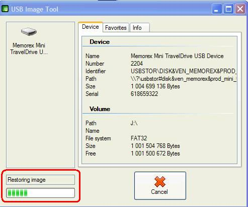Image resolution: width=248 pixels, height=207 pixels.
Task: Select the Device tab
Action: click(x=91, y=27)
